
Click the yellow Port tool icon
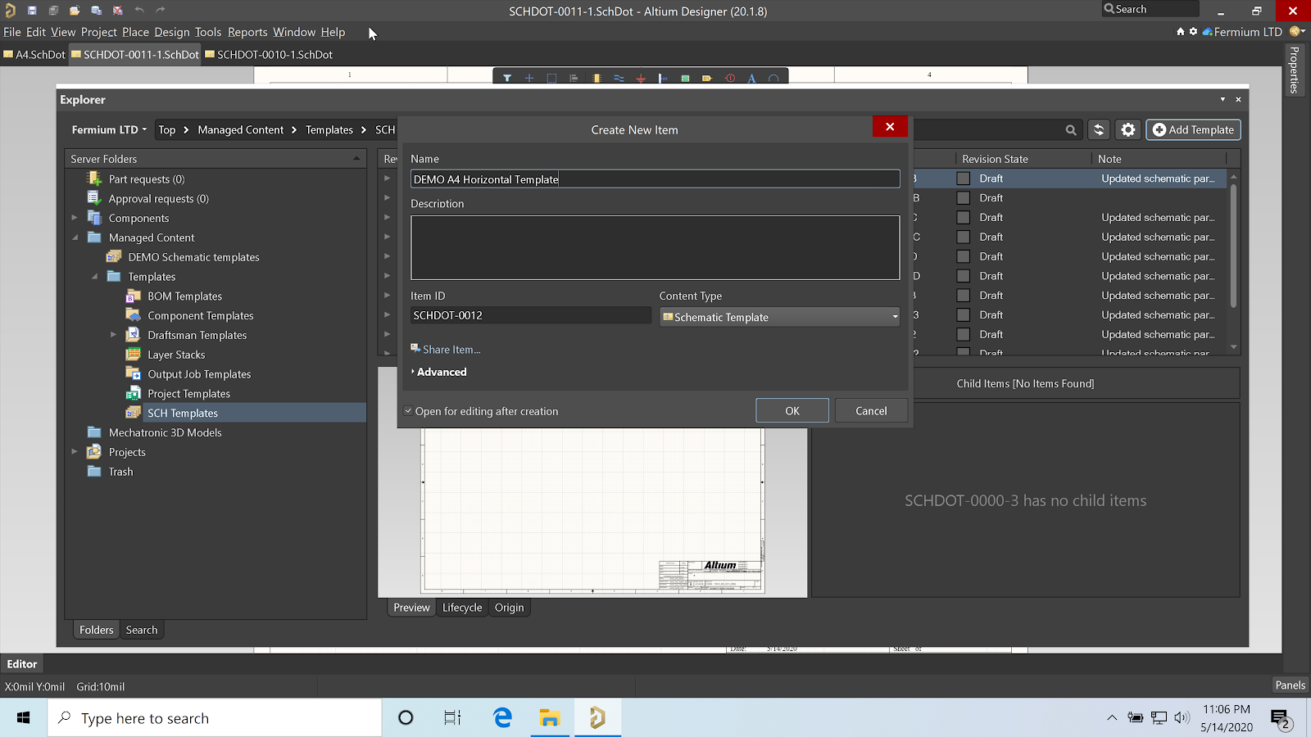(707, 79)
